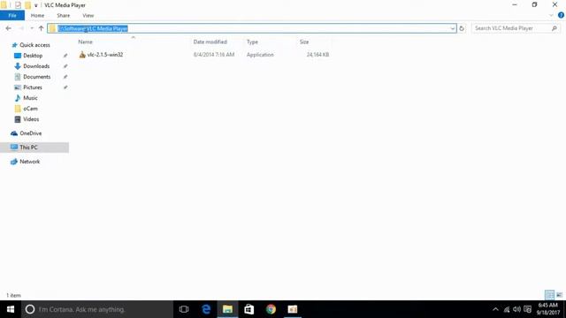
Task: Select This PC in navigation pane
Action: click(28, 148)
